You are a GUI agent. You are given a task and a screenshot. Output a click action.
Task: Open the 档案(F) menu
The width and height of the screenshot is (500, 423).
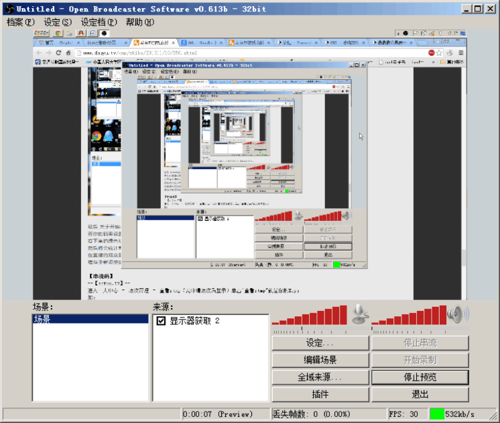(20, 22)
